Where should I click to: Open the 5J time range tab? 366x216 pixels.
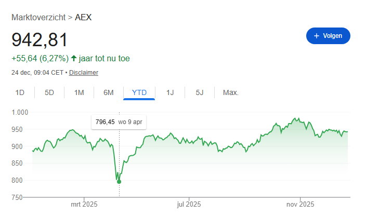click(x=200, y=93)
